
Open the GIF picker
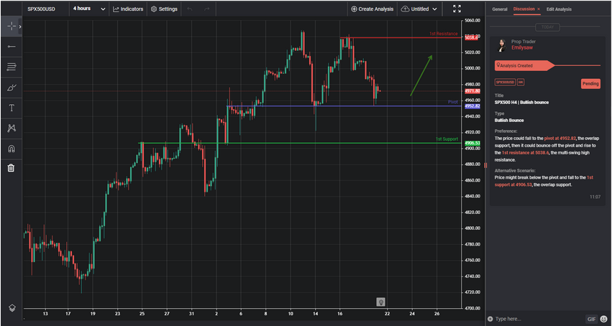coord(591,319)
